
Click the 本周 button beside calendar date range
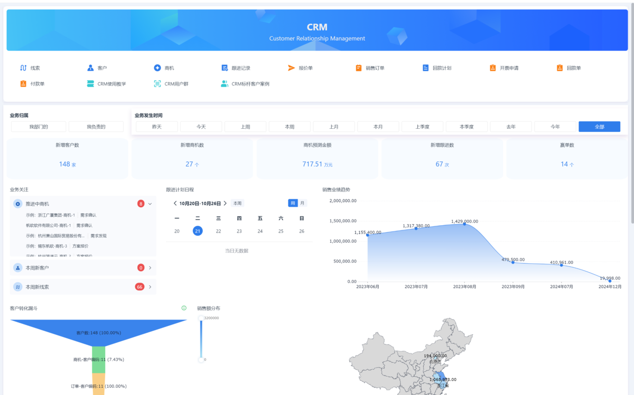coord(237,203)
